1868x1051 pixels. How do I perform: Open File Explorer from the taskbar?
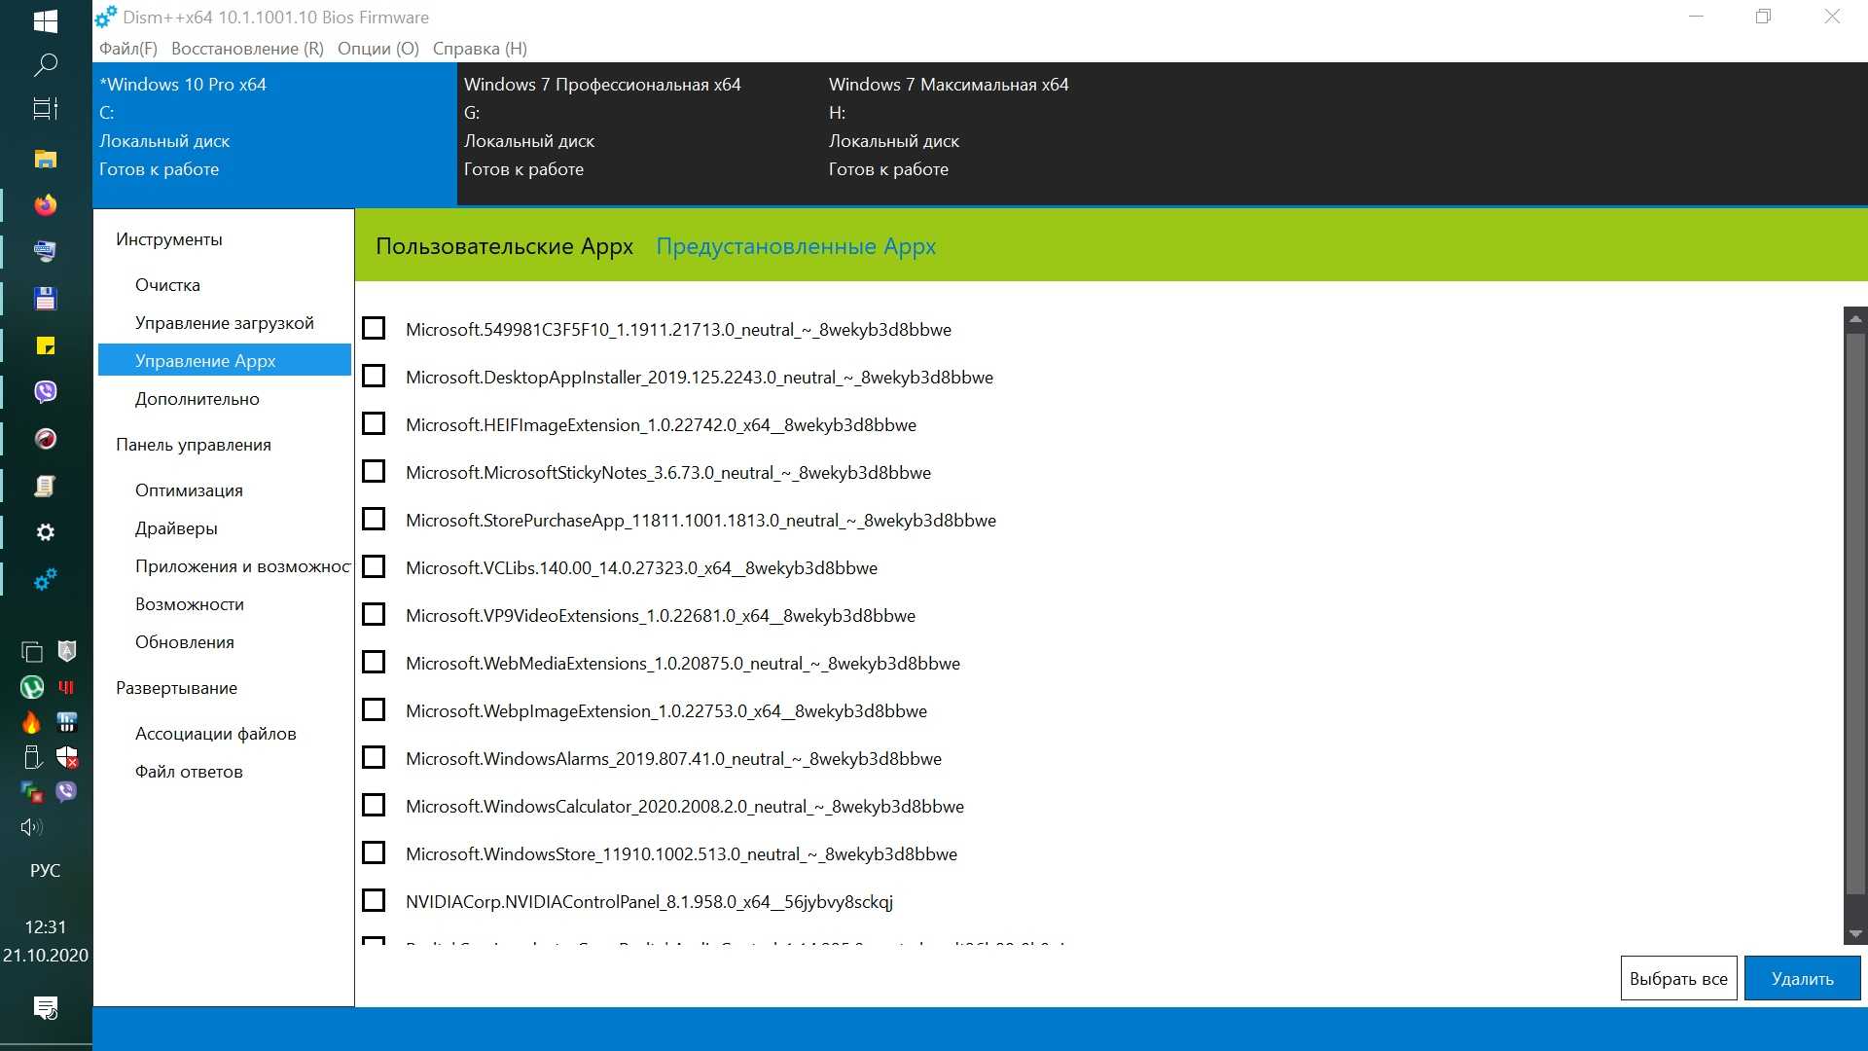pos(45,159)
